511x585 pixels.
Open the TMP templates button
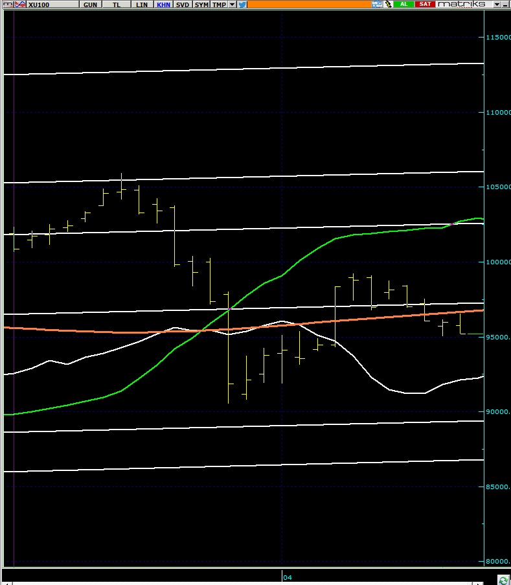tap(219, 5)
